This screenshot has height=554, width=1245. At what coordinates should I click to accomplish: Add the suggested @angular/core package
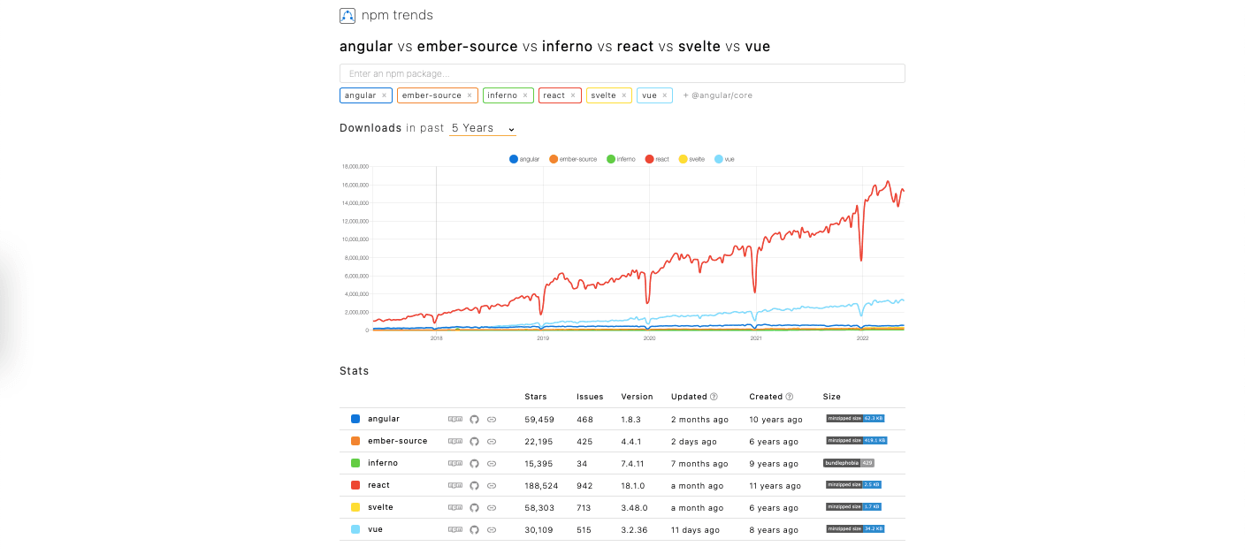(717, 95)
